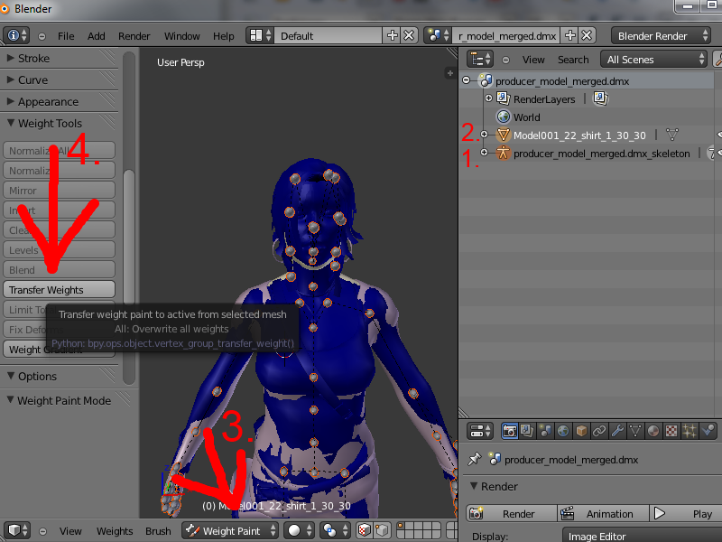This screenshot has width=722, height=542.
Task: Open the viewport shading dropdown
Action: point(300,530)
